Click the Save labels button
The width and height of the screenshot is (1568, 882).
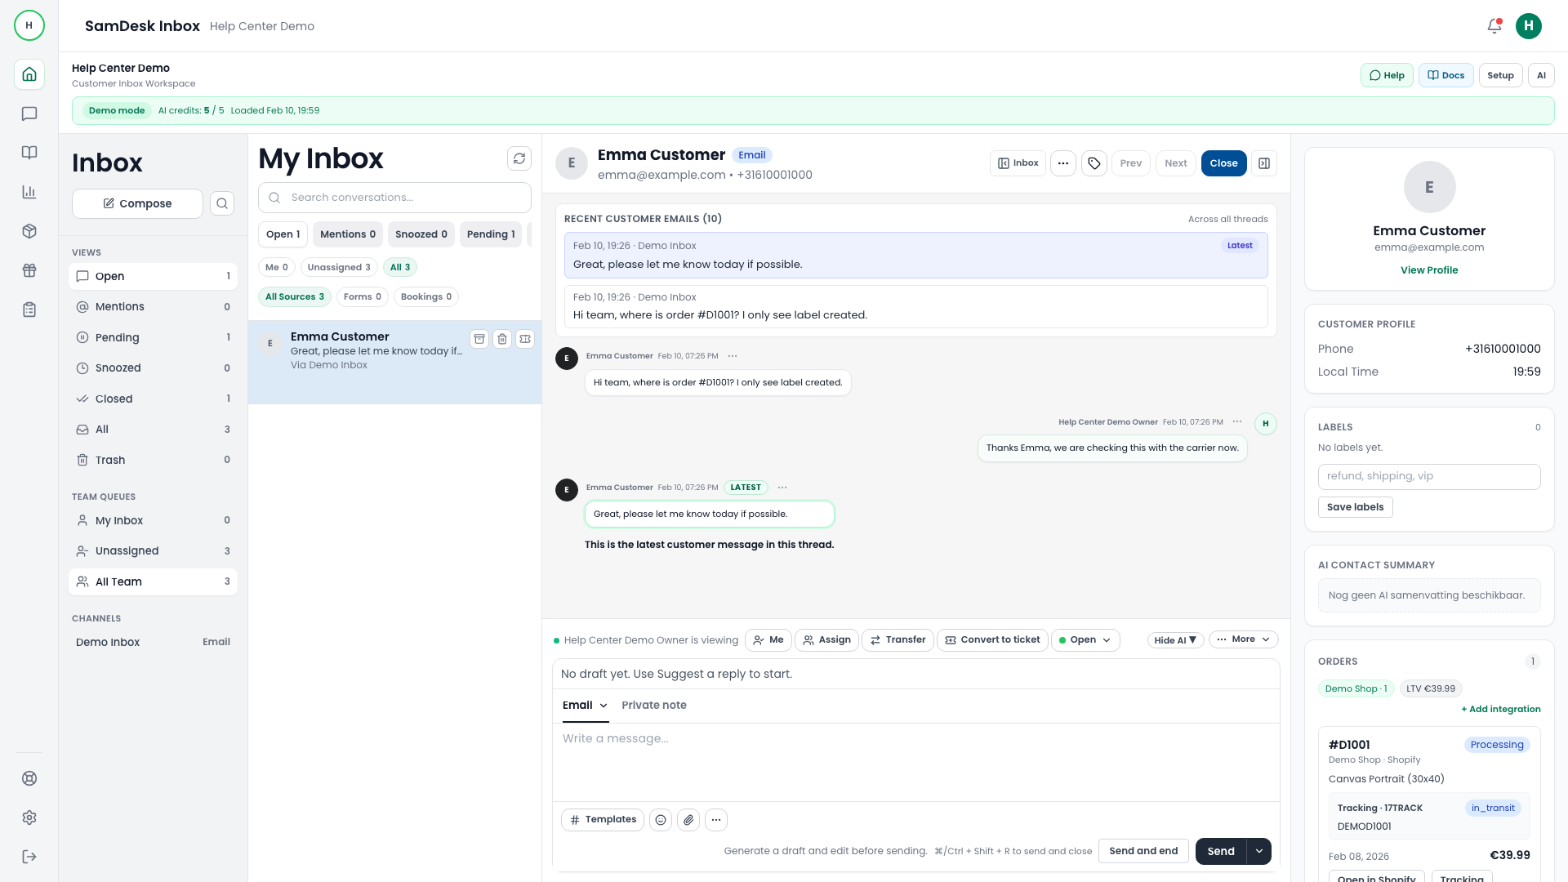[1355, 506]
